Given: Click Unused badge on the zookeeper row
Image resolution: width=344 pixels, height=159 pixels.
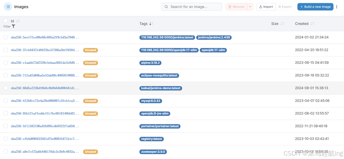Looking at the screenshot, I should 91,152.
